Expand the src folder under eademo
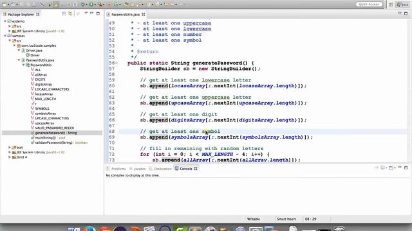The width and height of the screenshot is (412, 231). point(10,26)
